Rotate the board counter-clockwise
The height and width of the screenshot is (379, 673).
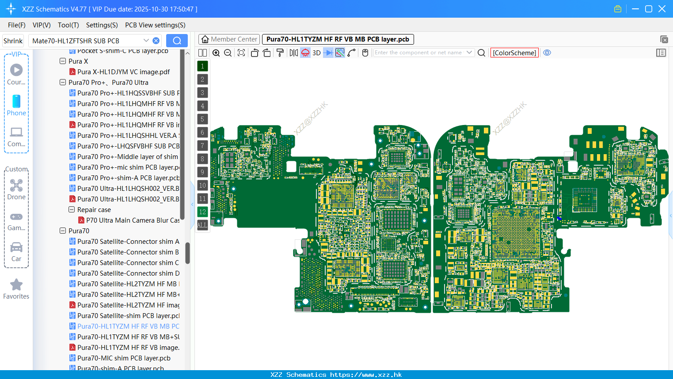[255, 53]
